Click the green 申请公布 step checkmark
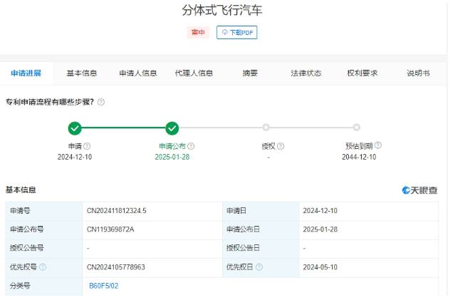 pos(172,128)
